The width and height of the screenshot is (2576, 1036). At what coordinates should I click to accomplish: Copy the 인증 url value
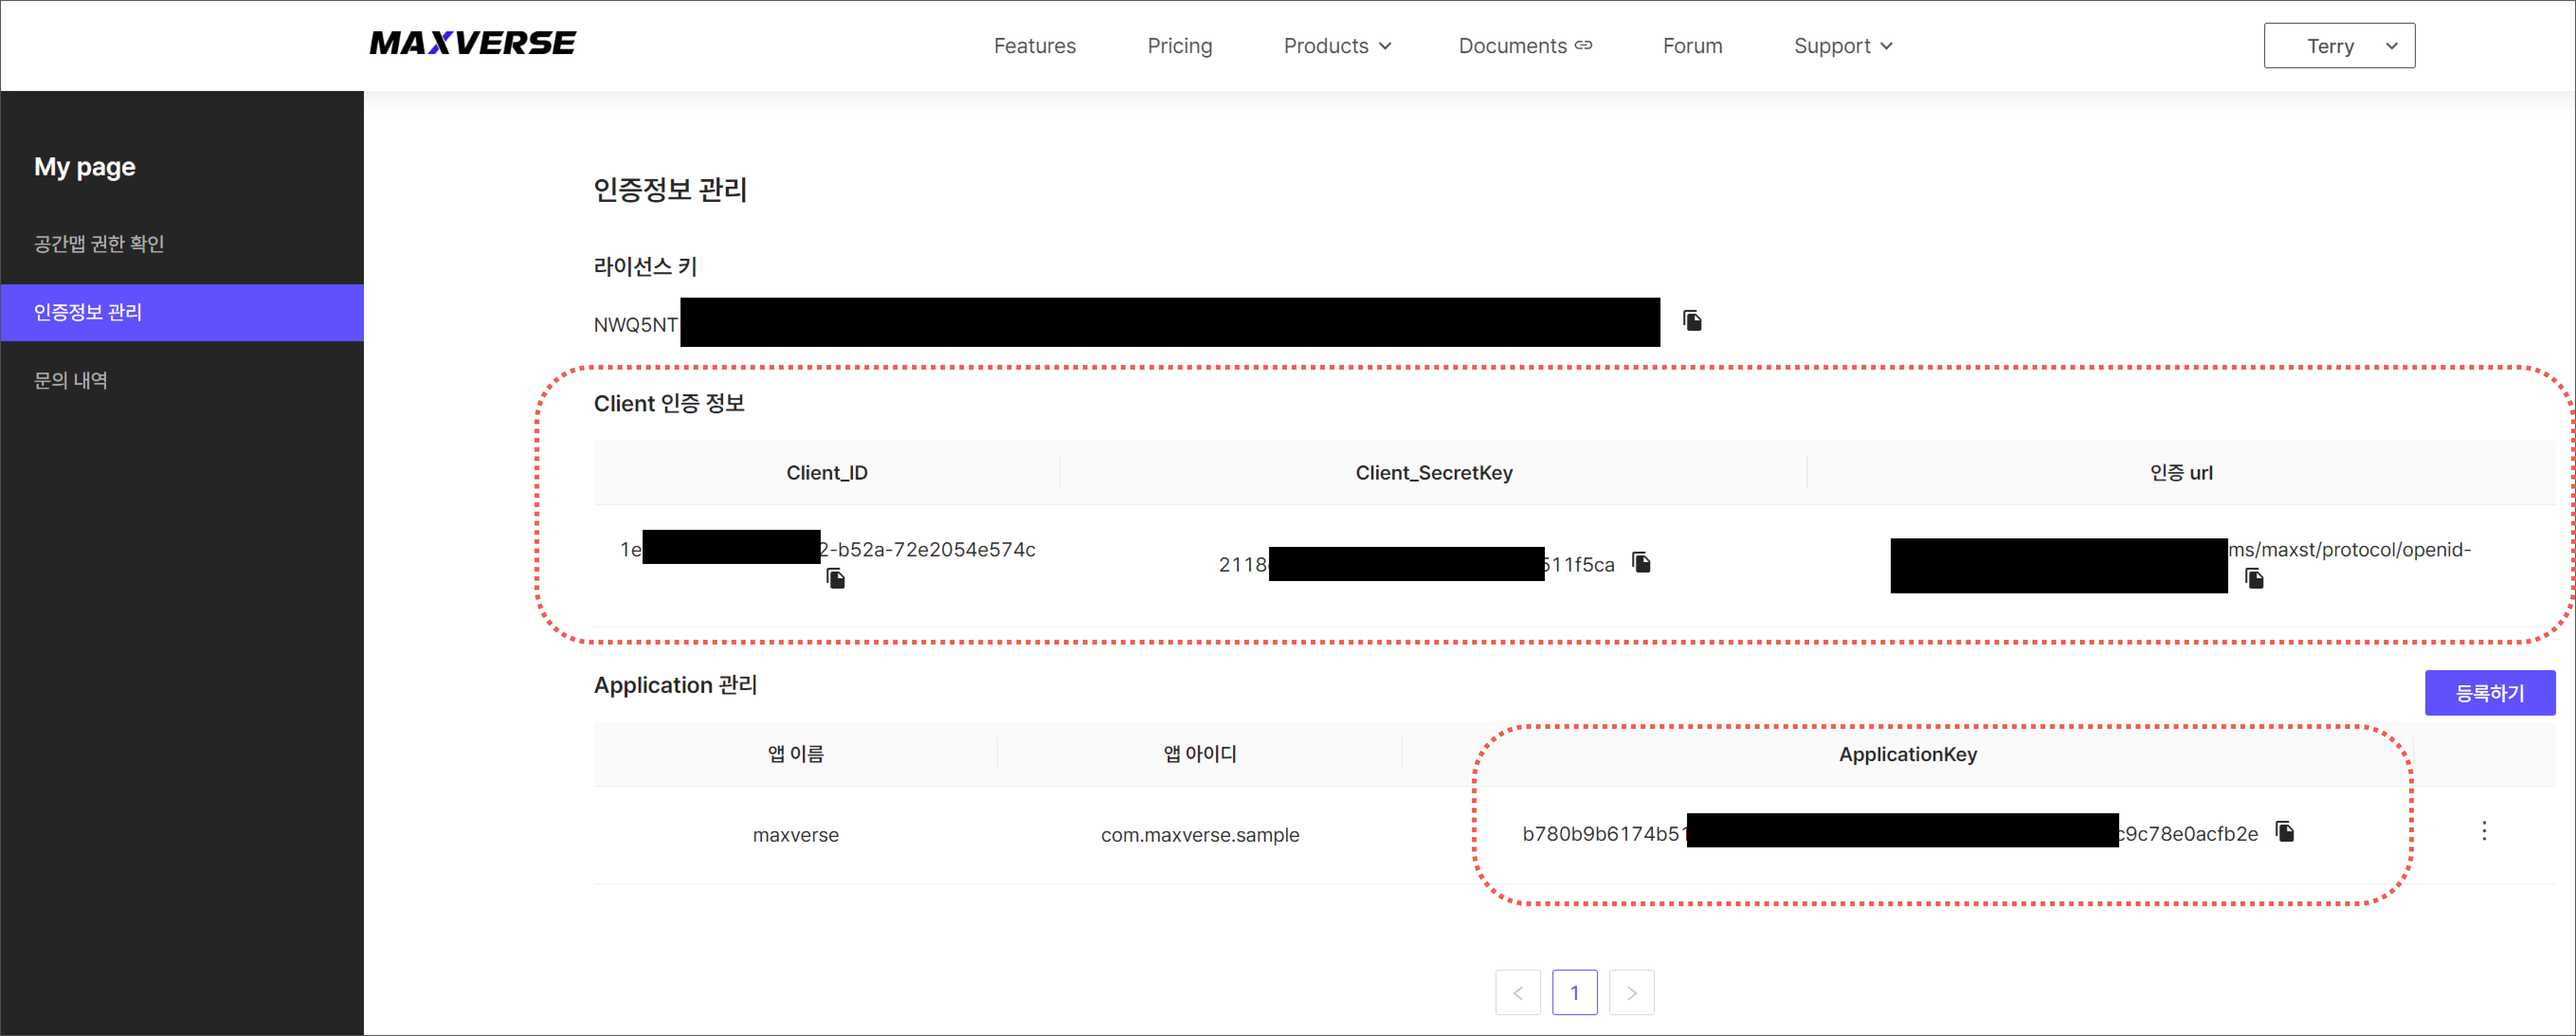tap(2254, 579)
